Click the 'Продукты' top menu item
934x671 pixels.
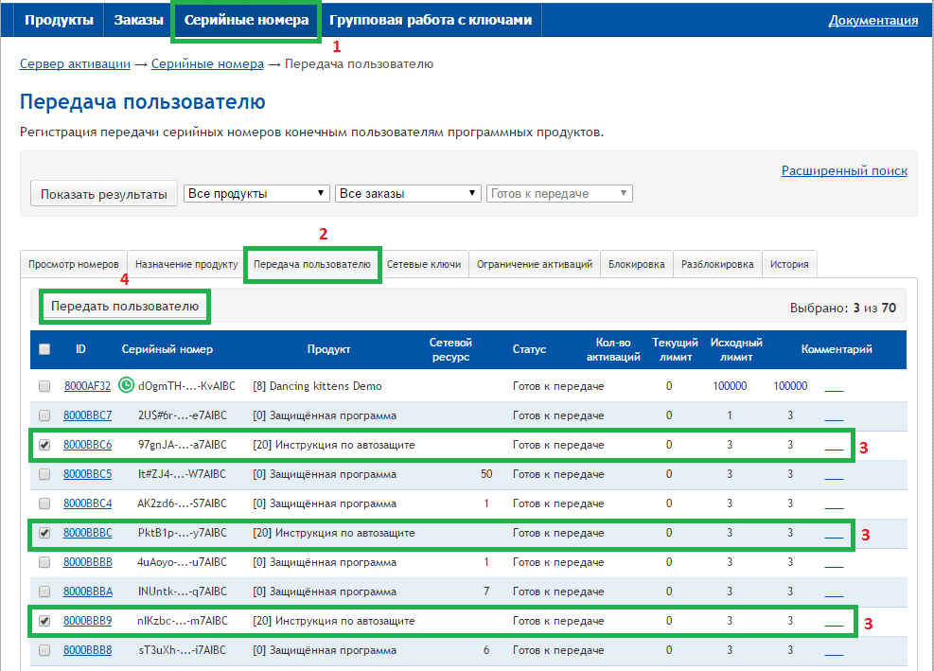(59, 20)
